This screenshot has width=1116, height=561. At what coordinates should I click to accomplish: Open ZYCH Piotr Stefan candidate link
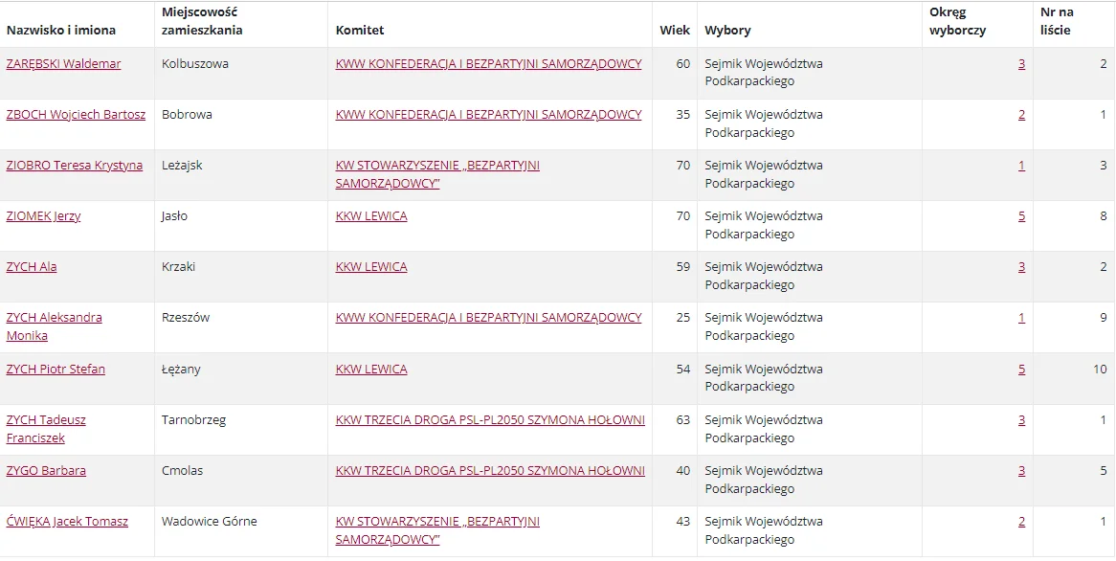[x=56, y=369]
